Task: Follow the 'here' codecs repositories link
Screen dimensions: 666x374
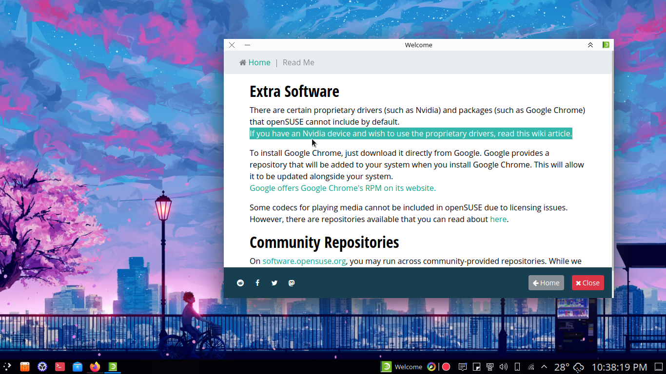Action: [498, 219]
